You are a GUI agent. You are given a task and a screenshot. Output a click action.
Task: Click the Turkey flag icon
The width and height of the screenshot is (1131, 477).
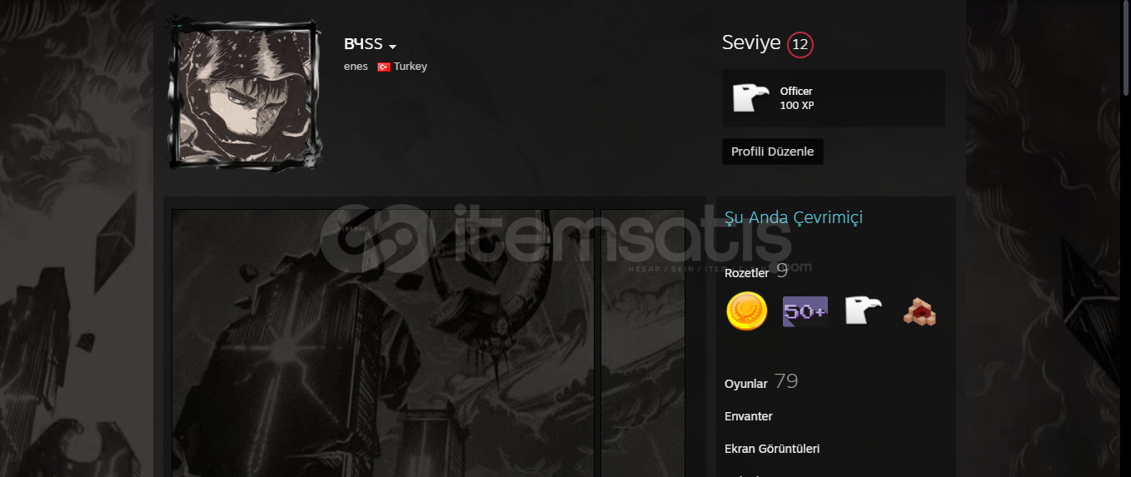[x=384, y=67]
